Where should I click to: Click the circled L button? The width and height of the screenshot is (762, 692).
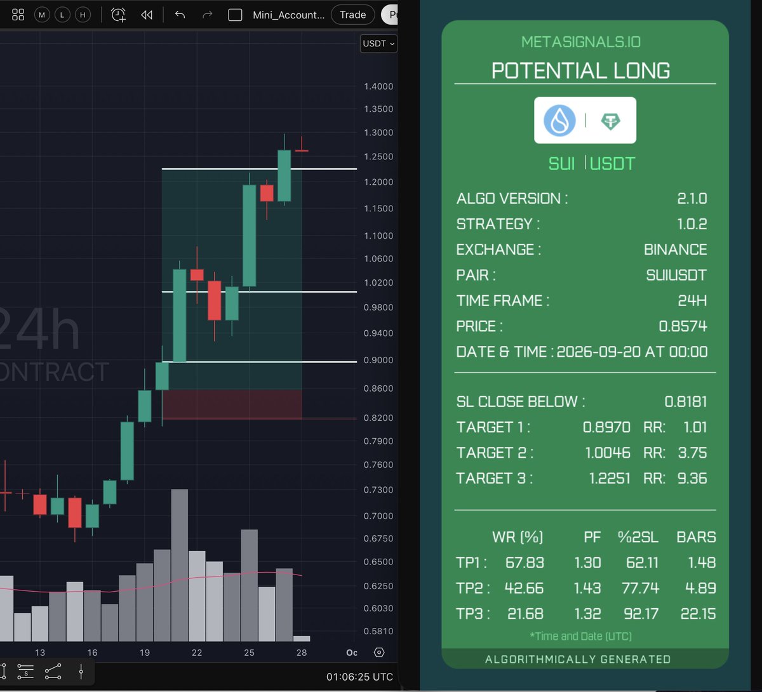pyautogui.click(x=62, y=15)
